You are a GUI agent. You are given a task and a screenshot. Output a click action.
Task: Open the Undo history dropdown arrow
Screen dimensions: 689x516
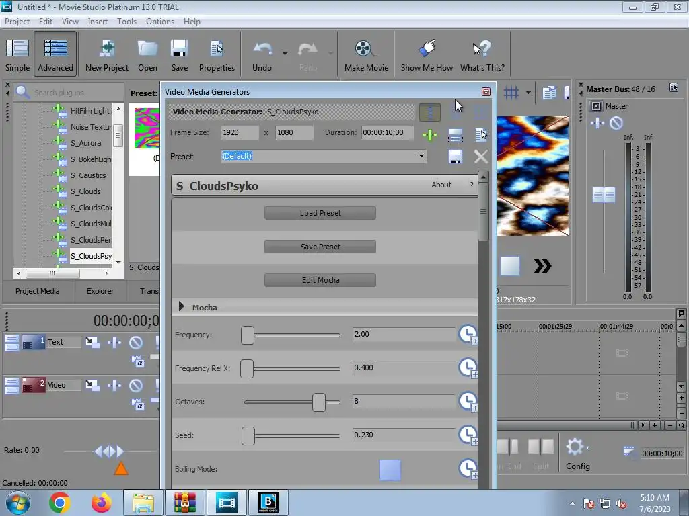tap(285, 54)
